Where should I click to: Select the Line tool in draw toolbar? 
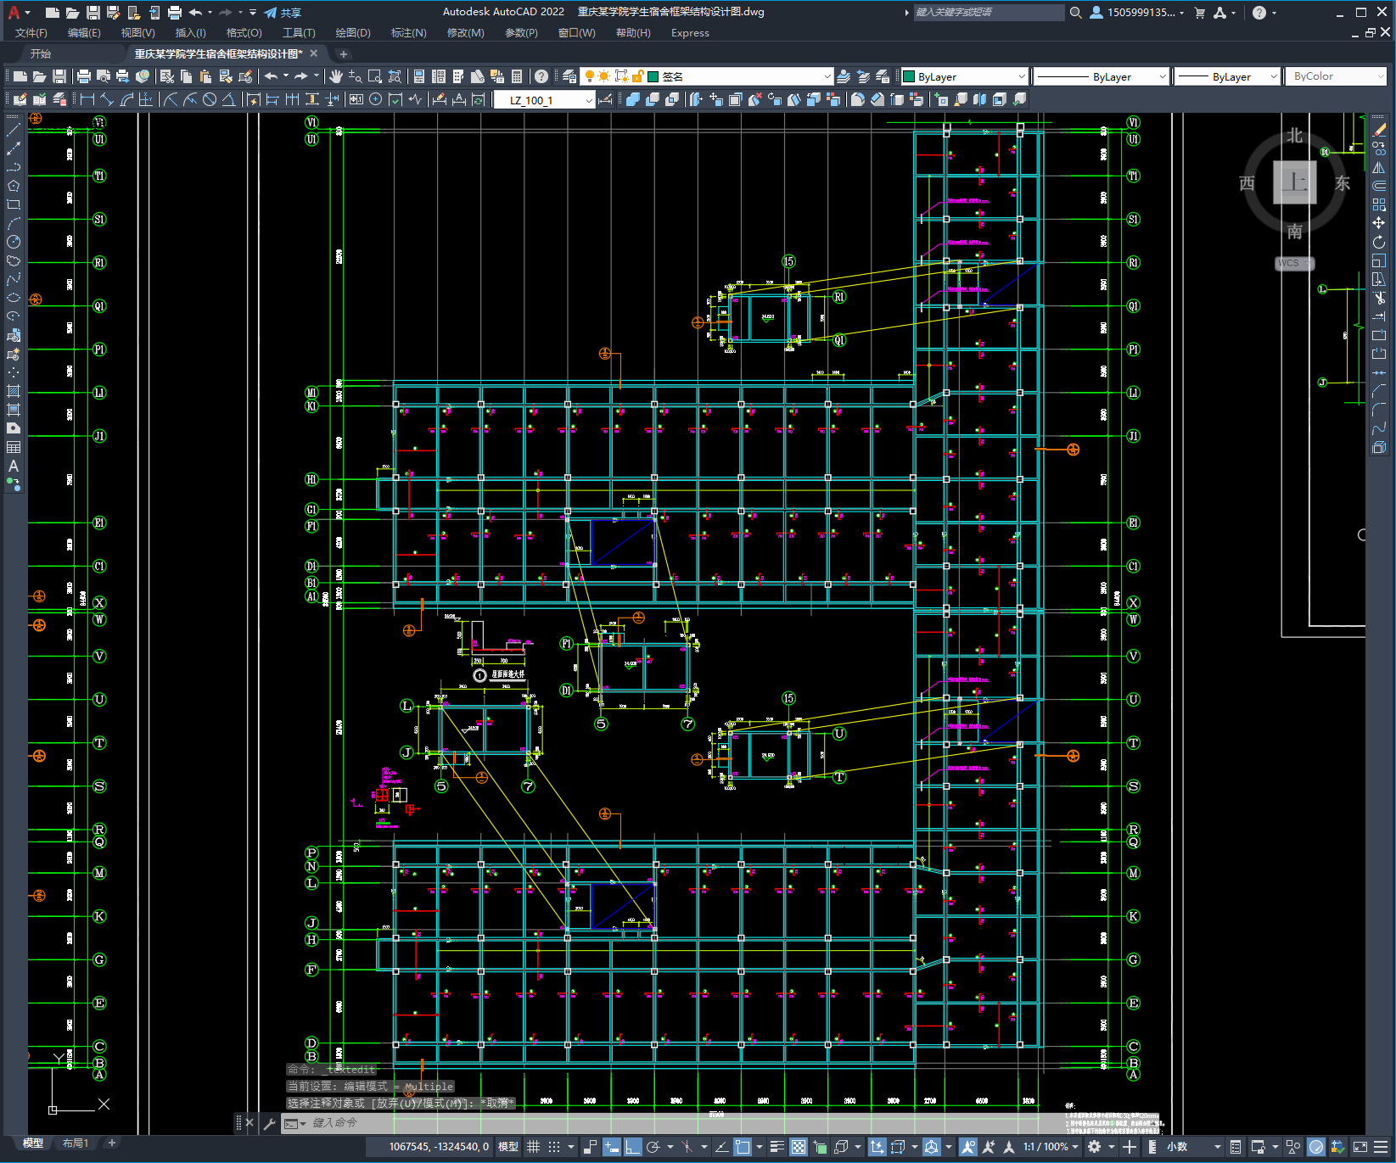pos(14,130)
